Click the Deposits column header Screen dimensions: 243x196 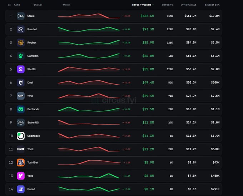(167, 5)
